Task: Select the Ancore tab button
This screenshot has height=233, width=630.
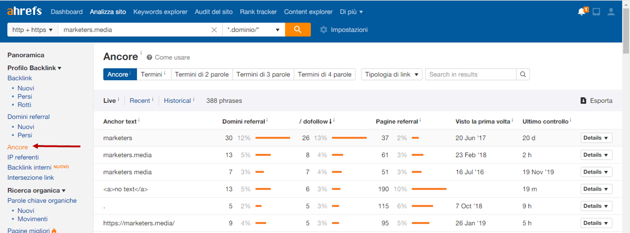Action: (x=120, y=74)
